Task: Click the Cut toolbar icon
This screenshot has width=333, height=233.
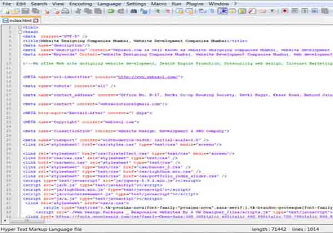Action: (78, 11)
